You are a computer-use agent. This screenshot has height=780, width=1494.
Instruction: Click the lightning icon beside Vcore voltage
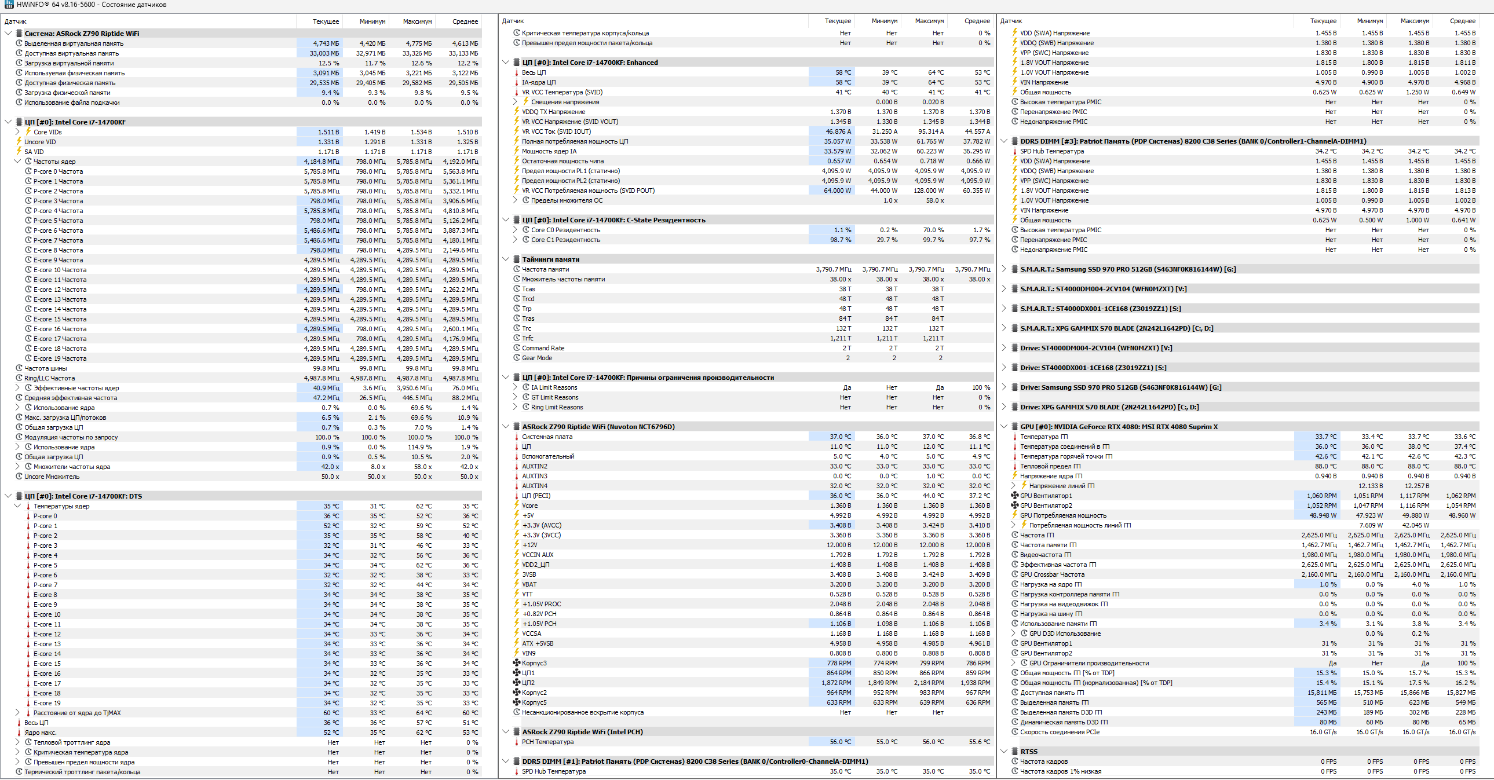516,506
